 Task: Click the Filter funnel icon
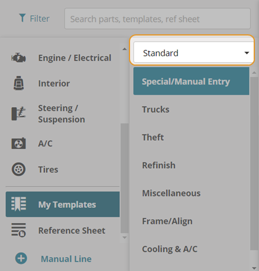(x=22, y=18)
